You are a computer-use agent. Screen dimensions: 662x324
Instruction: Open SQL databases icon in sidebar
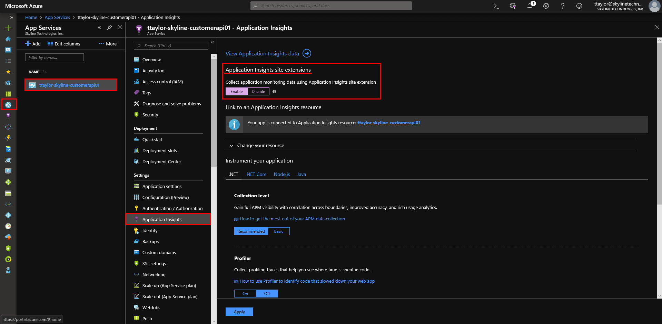tap(8, 149)
